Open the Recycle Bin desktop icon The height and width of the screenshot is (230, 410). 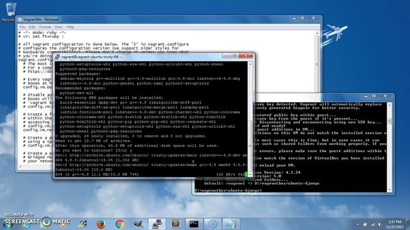(10, 12)
